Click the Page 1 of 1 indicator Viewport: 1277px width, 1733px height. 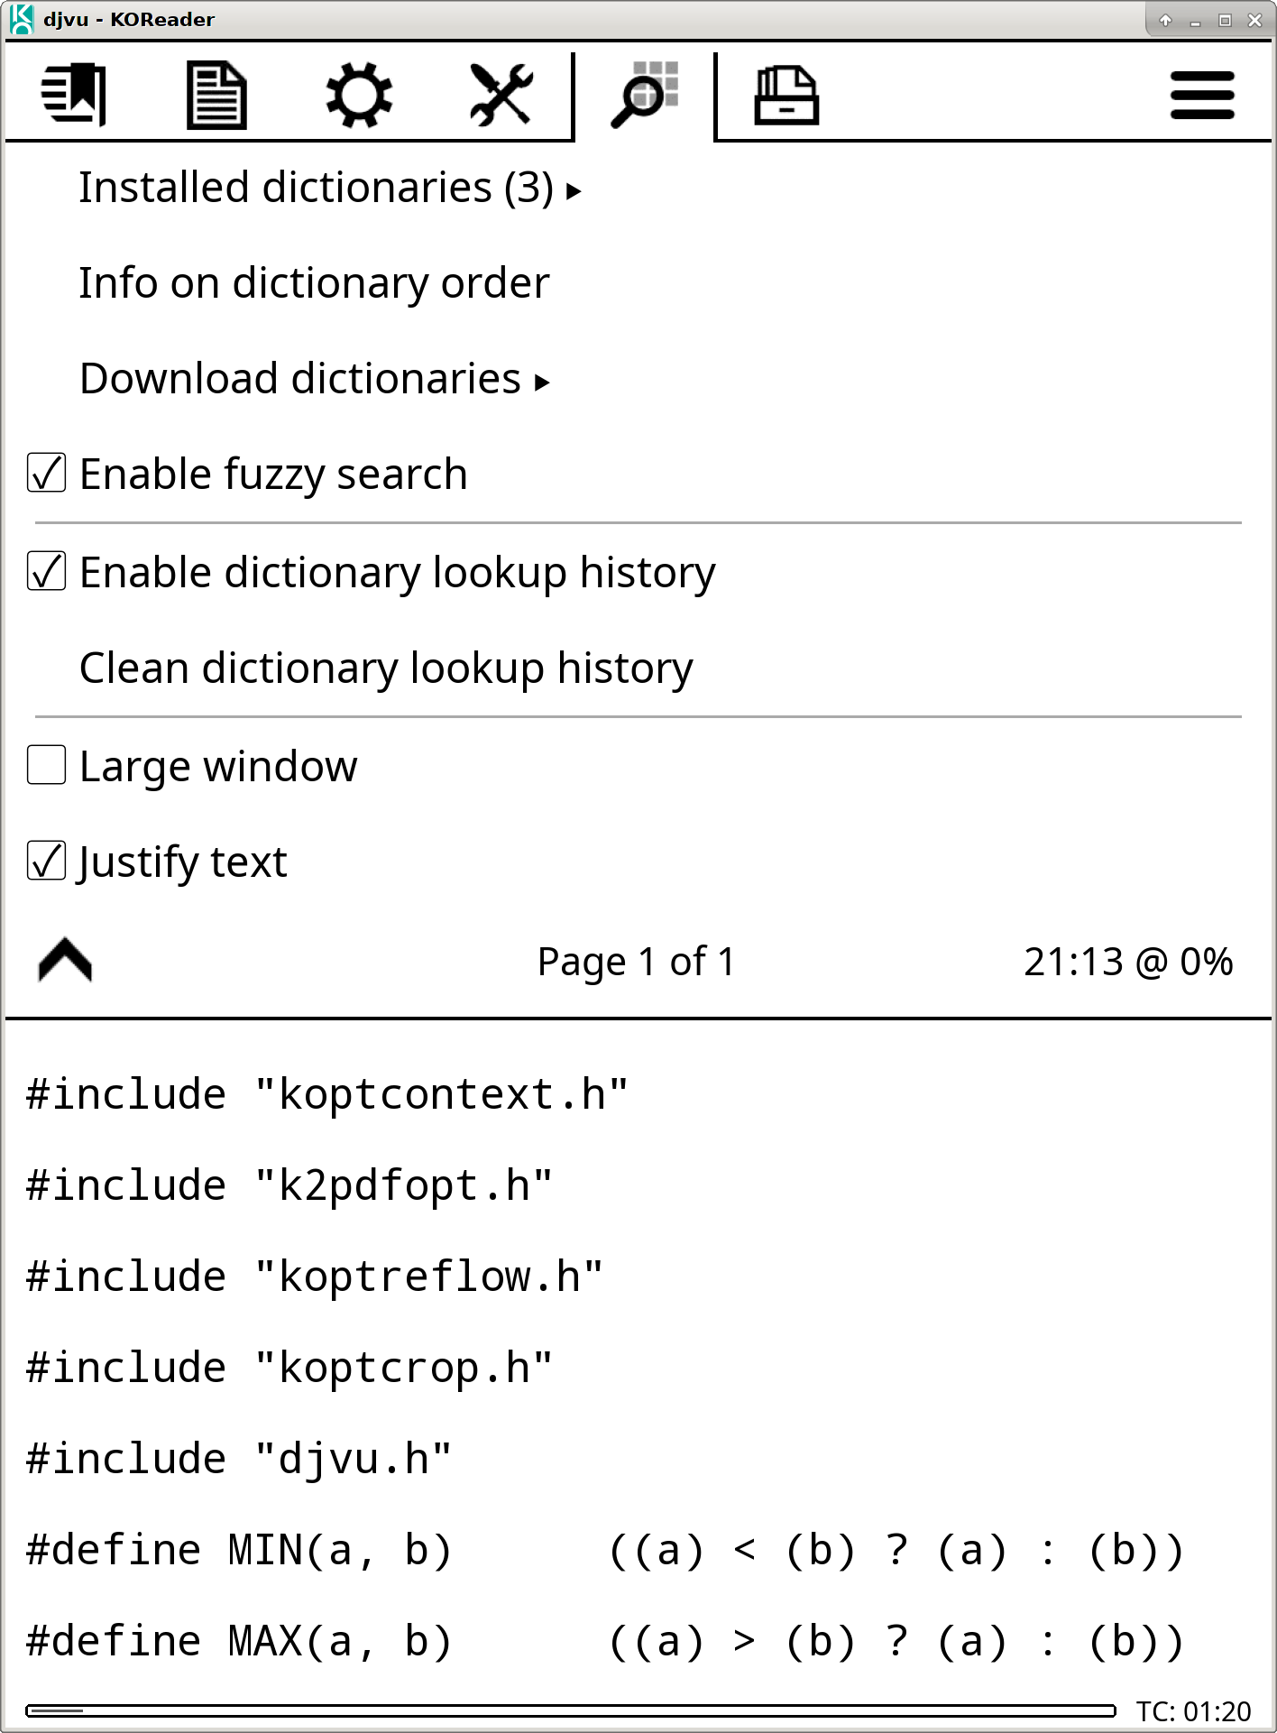(635, 961)
